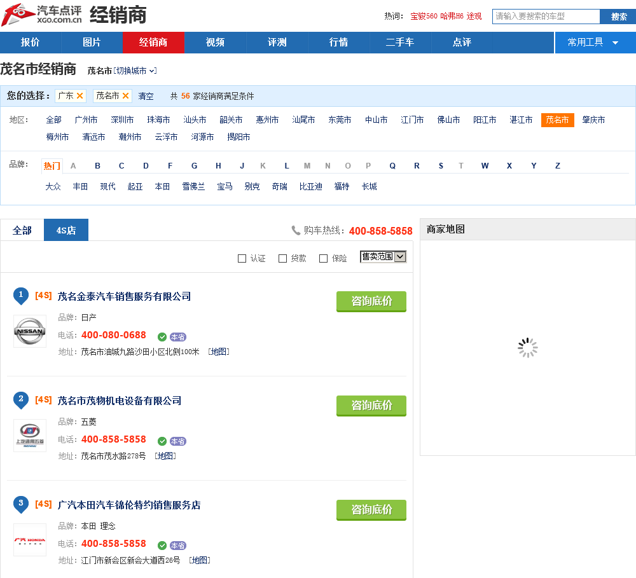Click the 搜索 search button
Screen dimensions: 636x578
pos(618,17)
